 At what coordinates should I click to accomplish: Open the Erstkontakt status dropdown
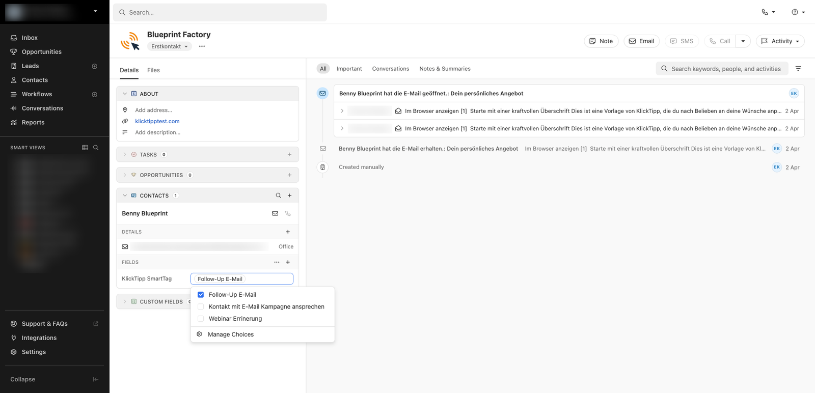click(170, 46)
